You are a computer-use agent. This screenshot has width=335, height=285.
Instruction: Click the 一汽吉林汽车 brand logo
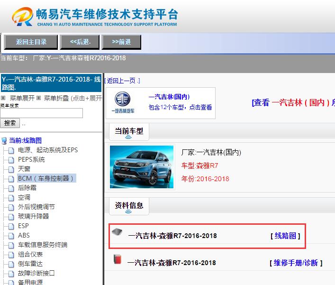pyautogui.click(x=123, y=102)
